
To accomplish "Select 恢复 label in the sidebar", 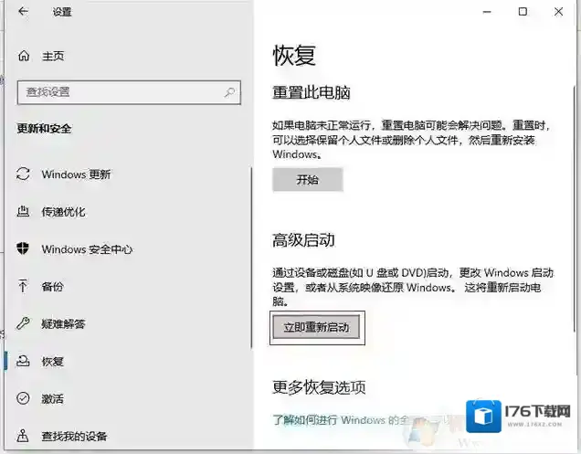I will click(x=52, y=362).
